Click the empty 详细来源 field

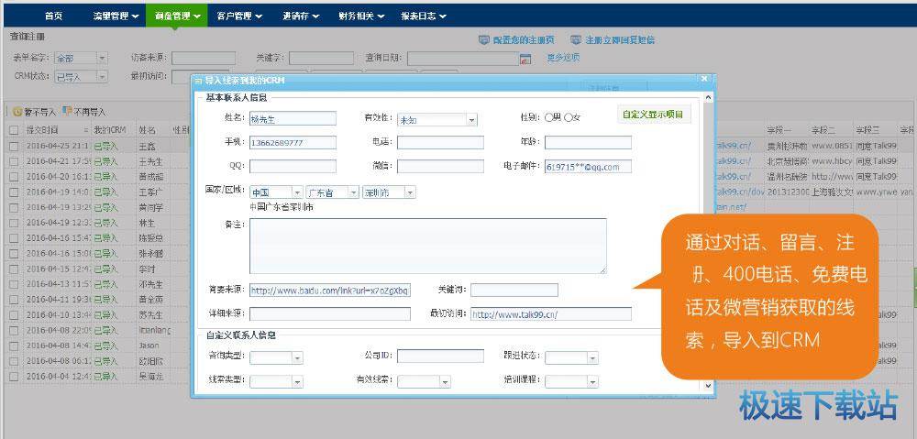coord(330,314)
